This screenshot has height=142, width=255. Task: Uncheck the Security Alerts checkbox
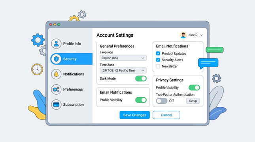(x=158, y=60)
